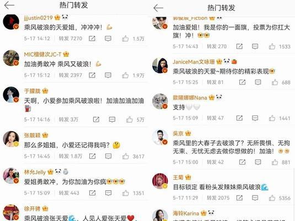Open username link 欧阳娜娜Nana
Screen dimensions: 295x221
coord(190,98)
